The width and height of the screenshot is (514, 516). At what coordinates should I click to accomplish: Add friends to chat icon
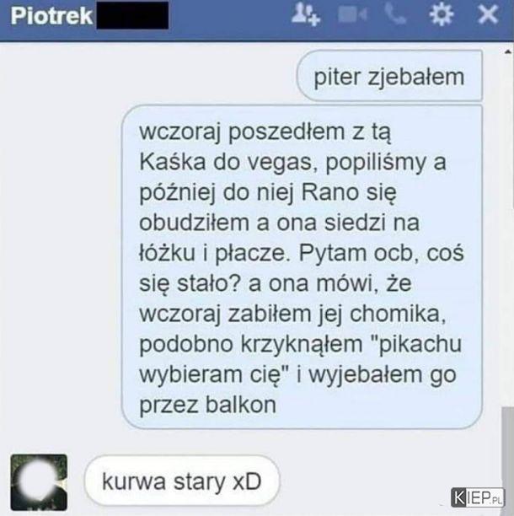(x=306, y=14)
